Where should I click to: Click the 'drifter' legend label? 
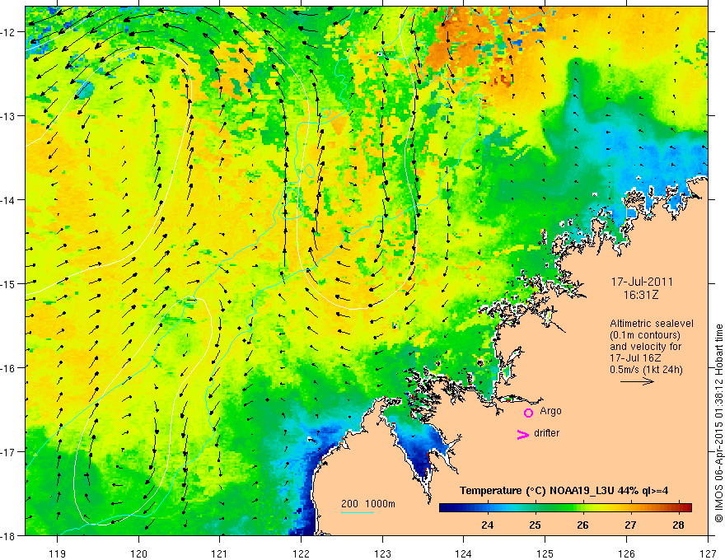546,433
